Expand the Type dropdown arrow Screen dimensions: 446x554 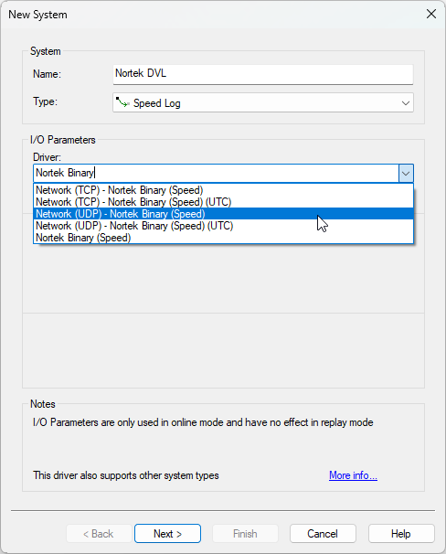click(406, 103)
